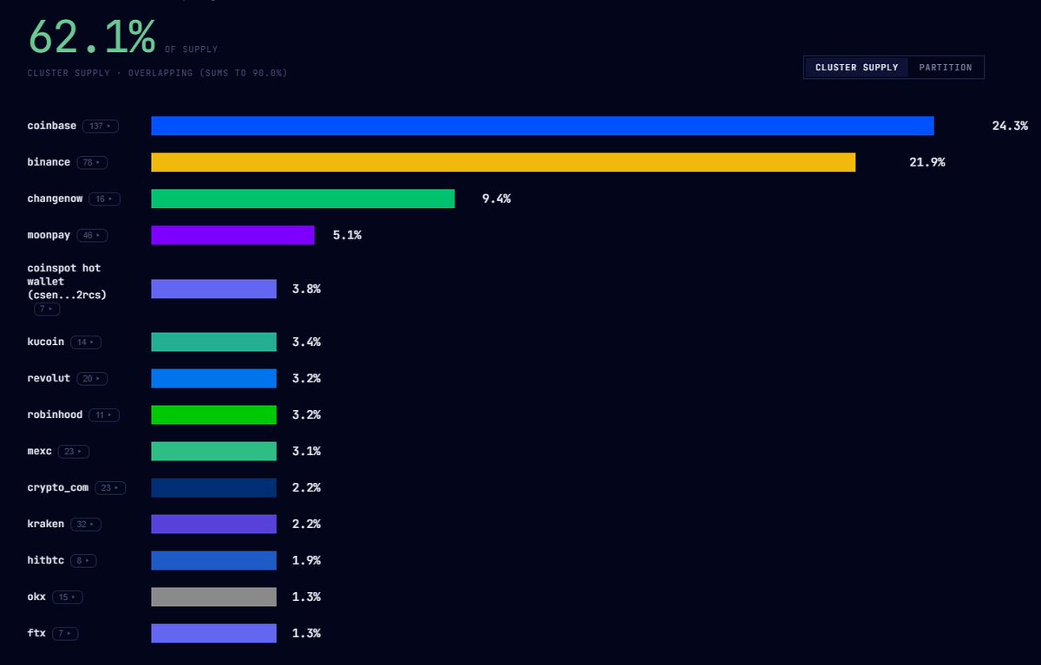Expand the binance 78 badge

point(90,162)
